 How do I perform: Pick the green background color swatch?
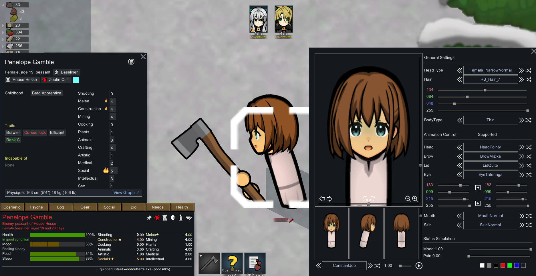[x=510, y=266]
